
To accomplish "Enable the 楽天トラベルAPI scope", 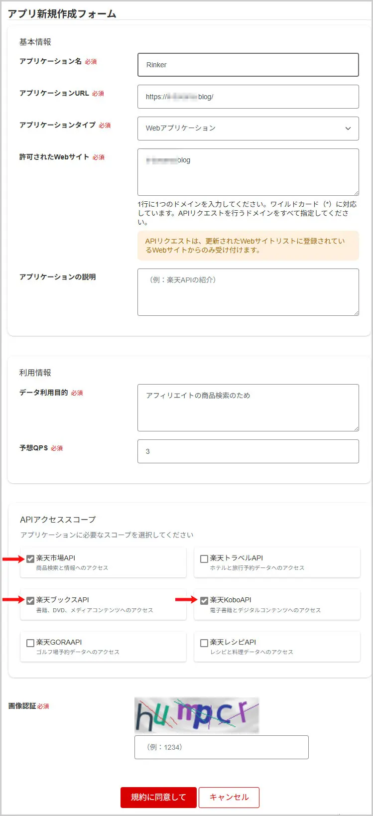I will tap(204, 558).
